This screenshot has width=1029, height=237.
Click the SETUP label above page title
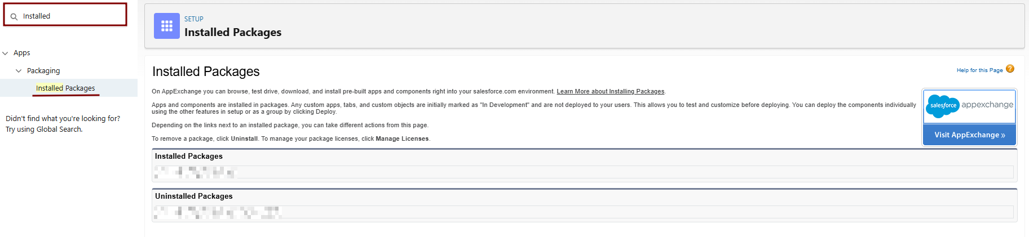[x=193, y=19]
